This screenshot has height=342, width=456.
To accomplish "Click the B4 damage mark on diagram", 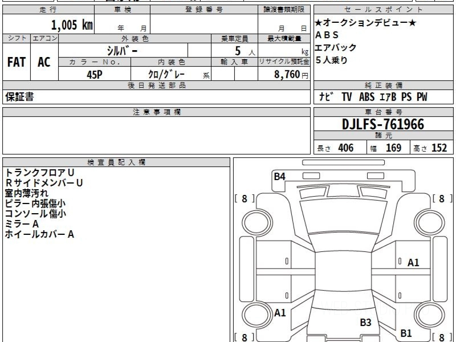I will pyautogui.click(x=280, y=176).
